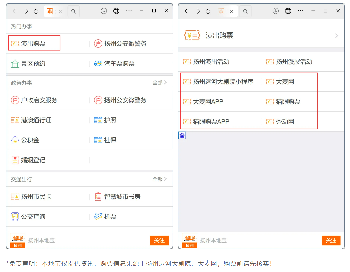350x272 pixels.
Task: Click search icon in left window
Action: tap(73, 11)
